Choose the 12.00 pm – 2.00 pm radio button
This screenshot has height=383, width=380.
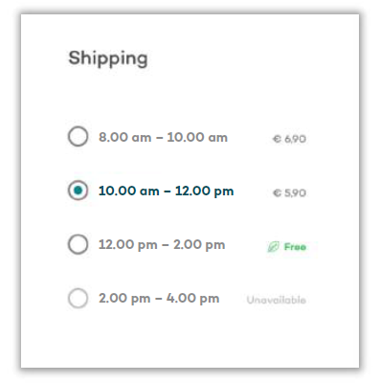coord(78,244)
